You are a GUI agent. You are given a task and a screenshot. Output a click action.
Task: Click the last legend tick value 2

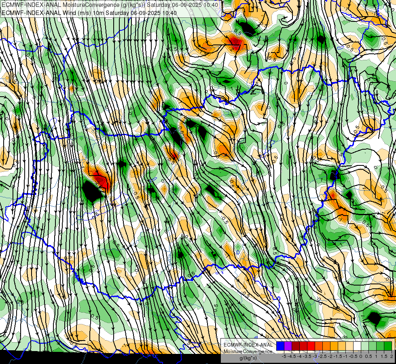pos(392,356)
